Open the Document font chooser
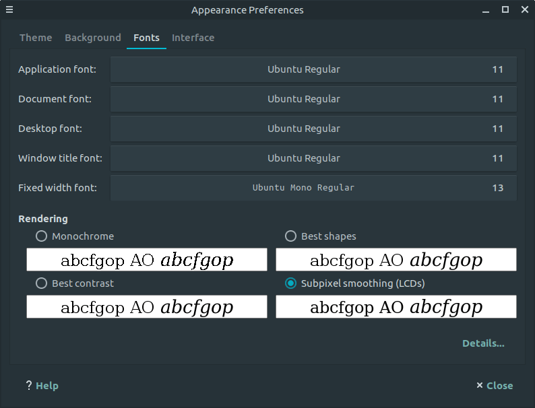This screenshot has height=408, width=535. point(313,99)
